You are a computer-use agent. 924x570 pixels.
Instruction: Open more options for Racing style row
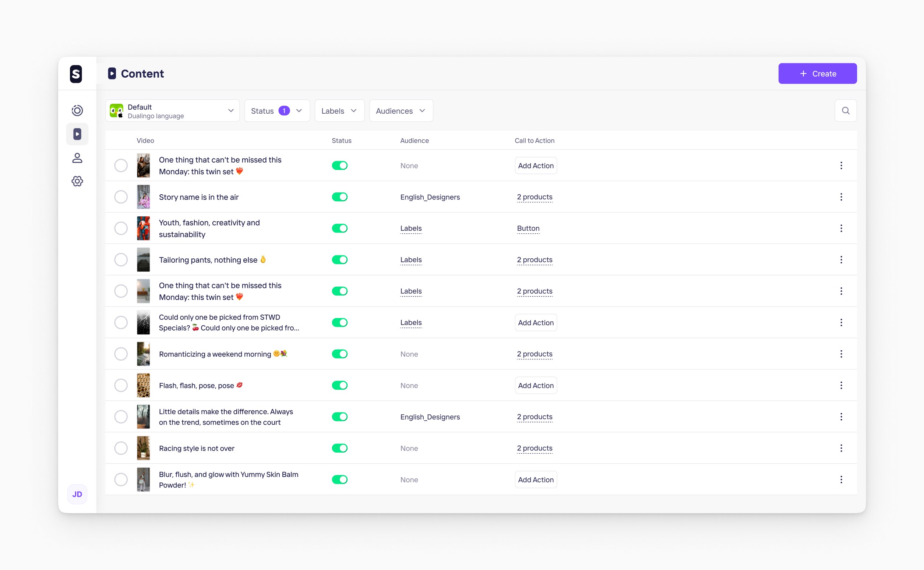click(x=841, y=448)
